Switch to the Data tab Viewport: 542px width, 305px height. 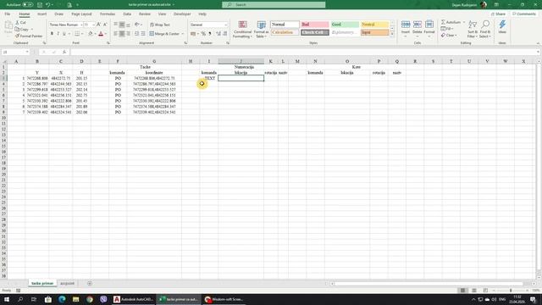[127, 14]
